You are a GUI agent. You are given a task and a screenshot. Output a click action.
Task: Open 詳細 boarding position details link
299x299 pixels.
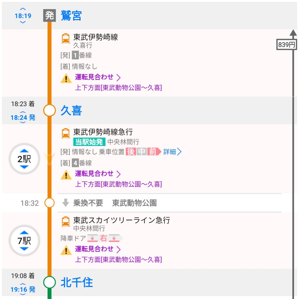coord(170,152)
